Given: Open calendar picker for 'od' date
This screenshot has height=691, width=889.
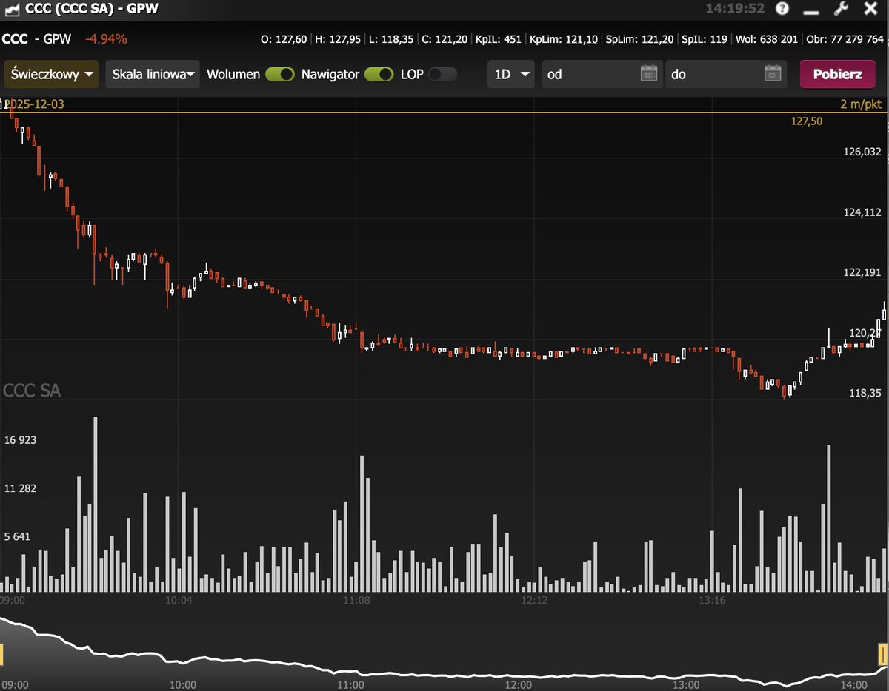Looking at the screenshot, I should point(649,74).
